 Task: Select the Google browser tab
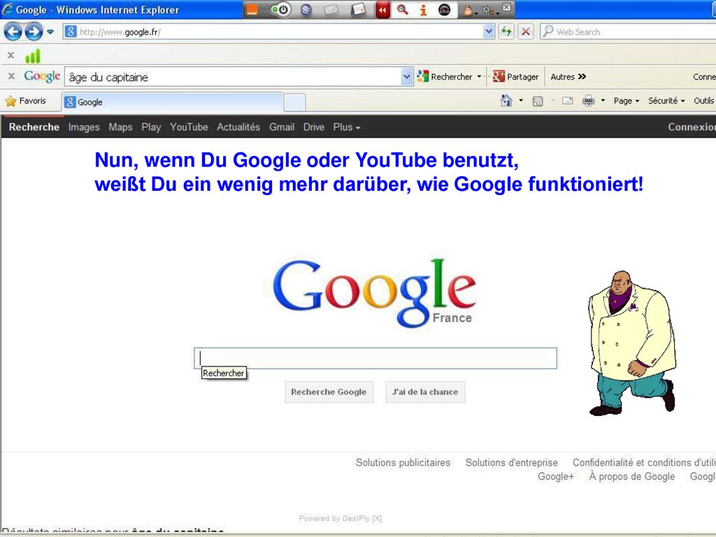click(x=173, y=102)
